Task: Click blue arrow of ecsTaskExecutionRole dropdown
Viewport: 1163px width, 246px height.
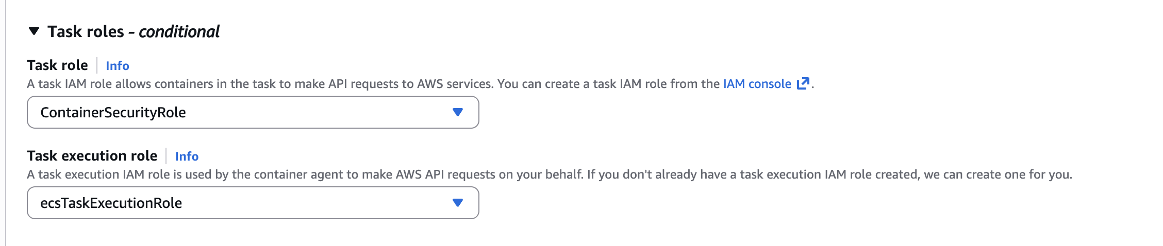Action: tap(457, 203)
